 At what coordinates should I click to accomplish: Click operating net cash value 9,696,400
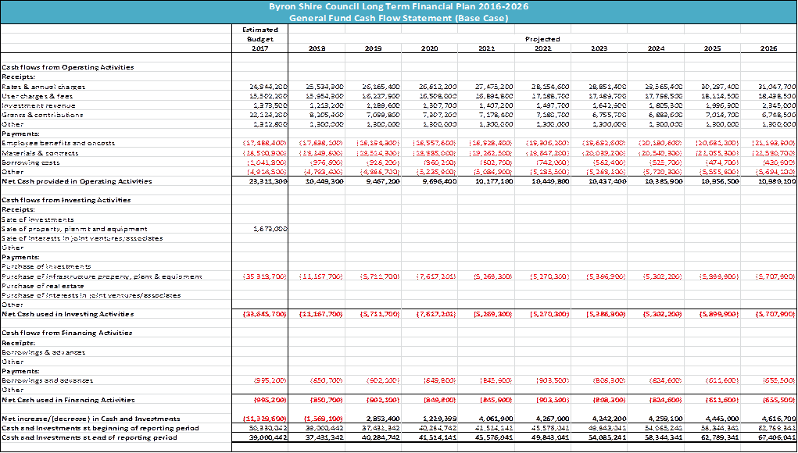(438, 181)
